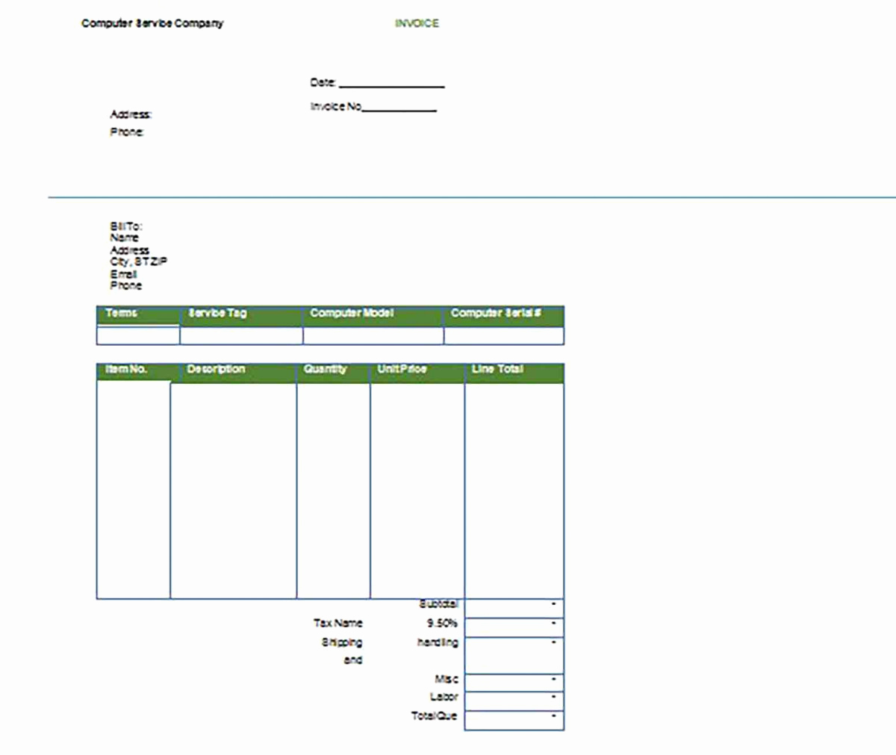The width and height of the screenshot is (896, 755).
Task: Click the Subtotal label
Action: pos(439,604)
